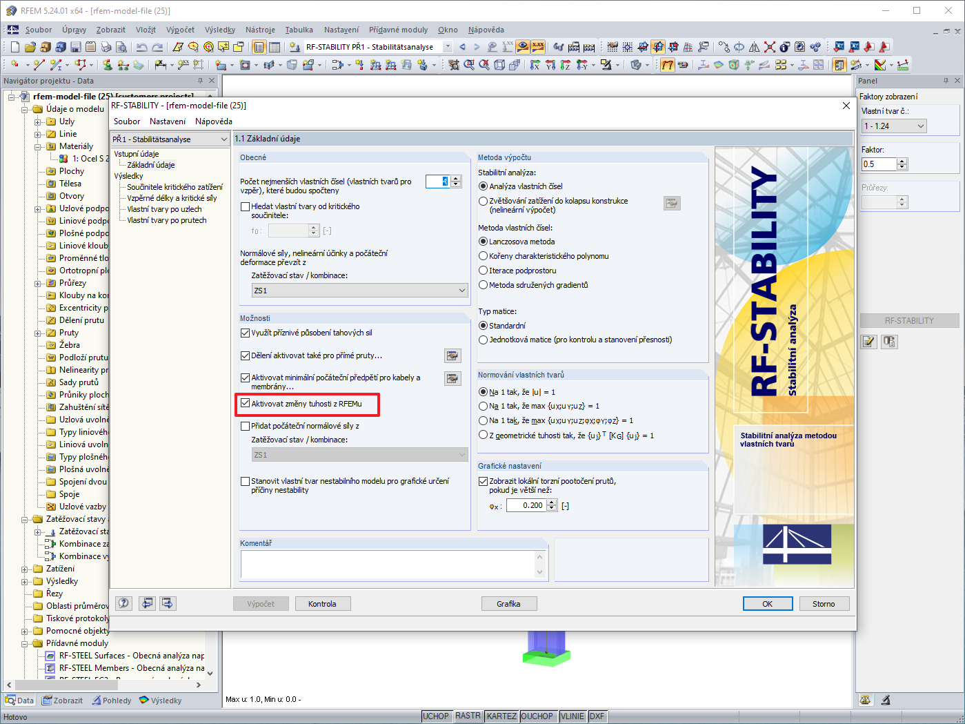Image resolution: width=965 pixels, height=724 pixels.
Task: Open the ZS1 load case combobox
Action: pos(360,291)
